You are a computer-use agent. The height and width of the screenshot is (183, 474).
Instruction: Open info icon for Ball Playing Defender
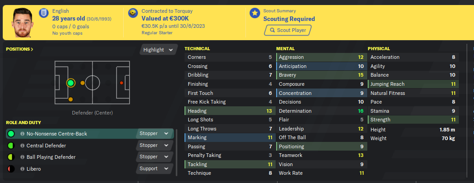coord(22,157)
